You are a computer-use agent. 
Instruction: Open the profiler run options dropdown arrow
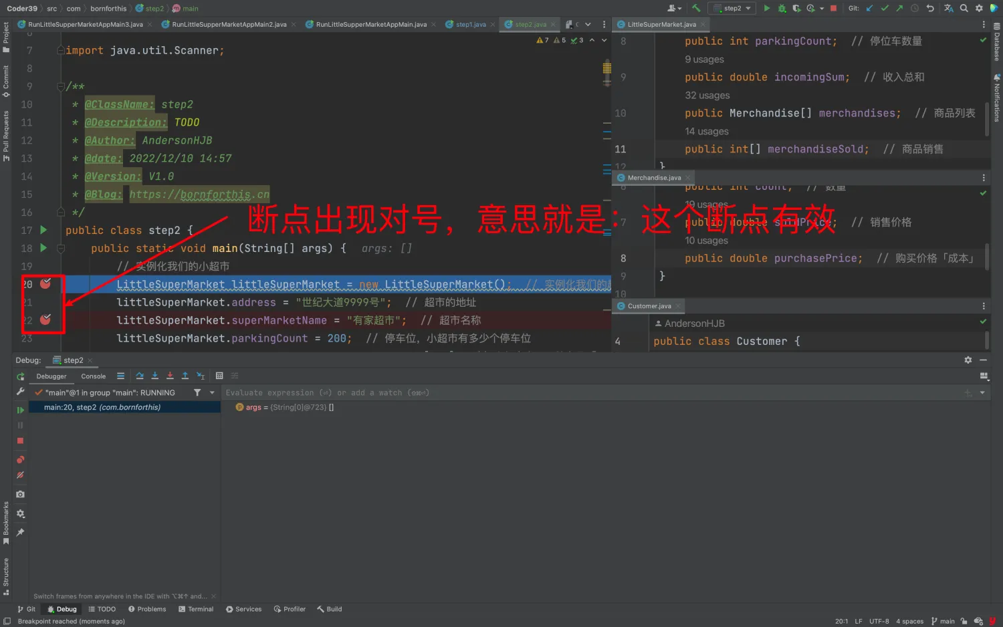point(822,8)
